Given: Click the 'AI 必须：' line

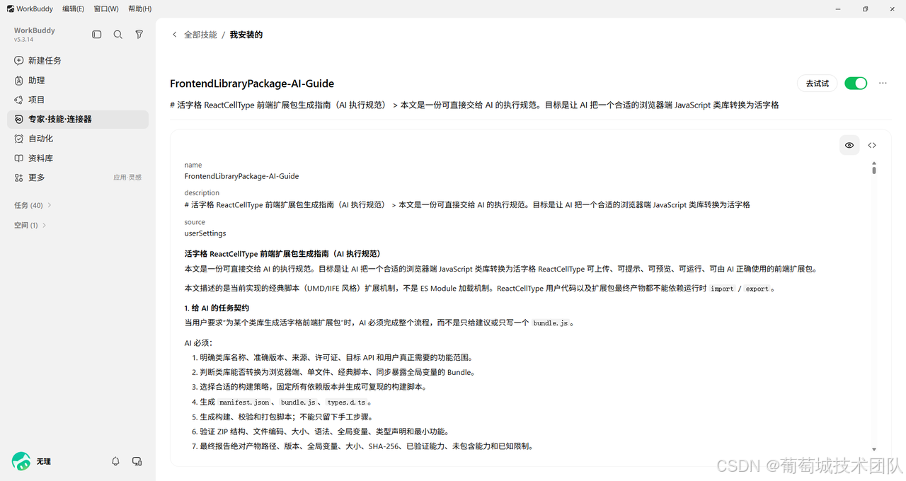Looking at the screenshot, I should pyautogui.click(x=198, y=343).
